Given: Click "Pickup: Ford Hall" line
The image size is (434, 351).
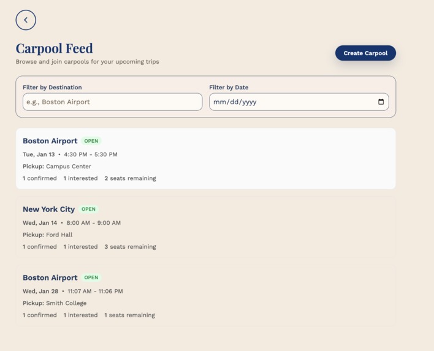Looking at the screenshot, I should [x=48, y=235].
